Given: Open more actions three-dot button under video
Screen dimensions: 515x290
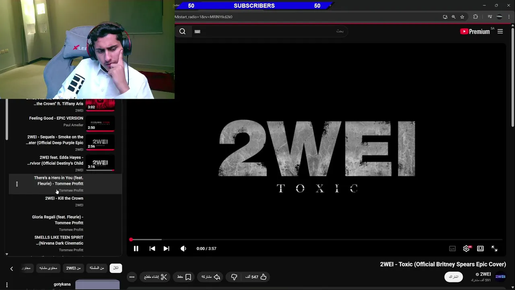Looking at the screenshot, I should pyautogui.click(x=132, y=277).
